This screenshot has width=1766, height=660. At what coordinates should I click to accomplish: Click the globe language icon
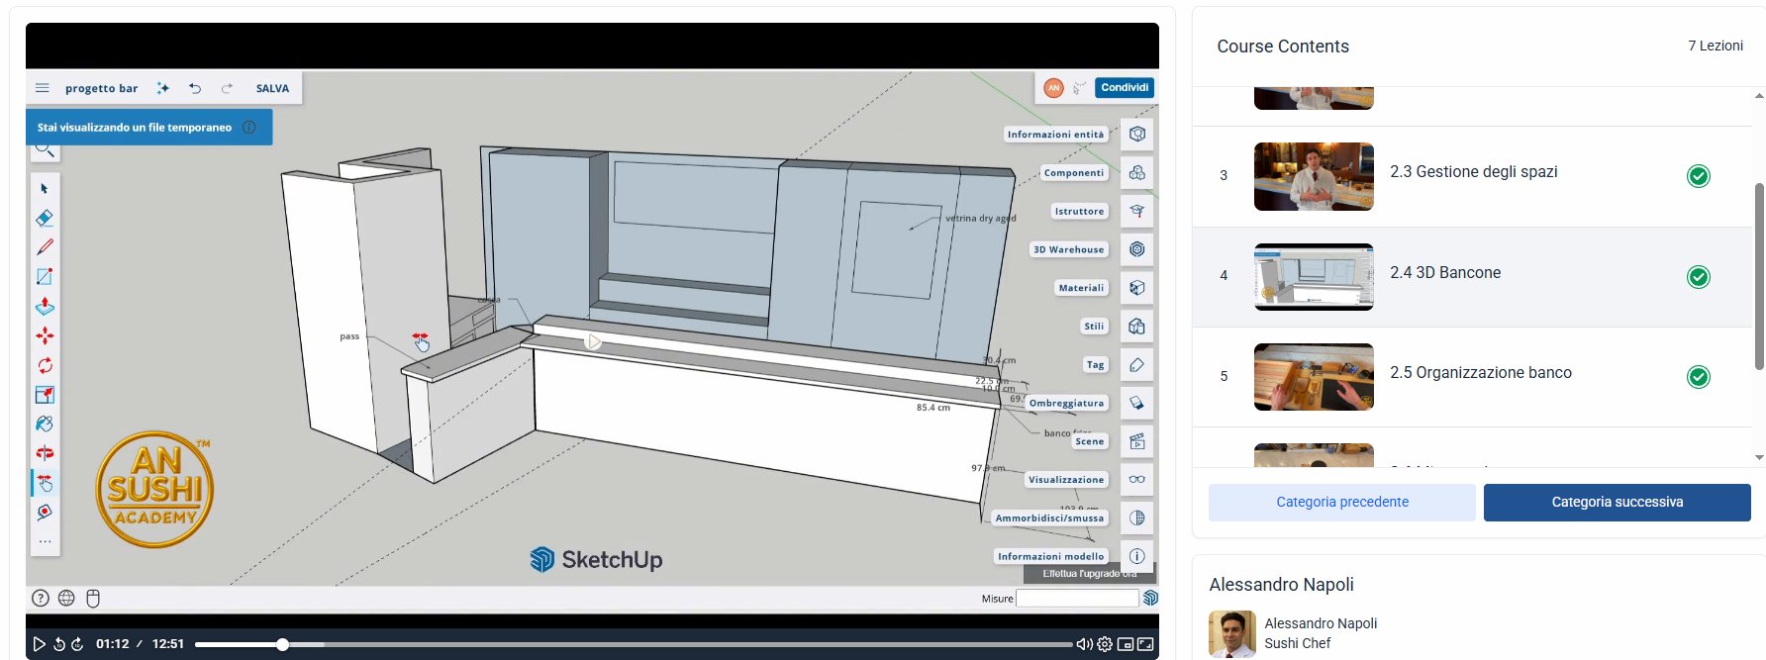click(x=66, y=598)
